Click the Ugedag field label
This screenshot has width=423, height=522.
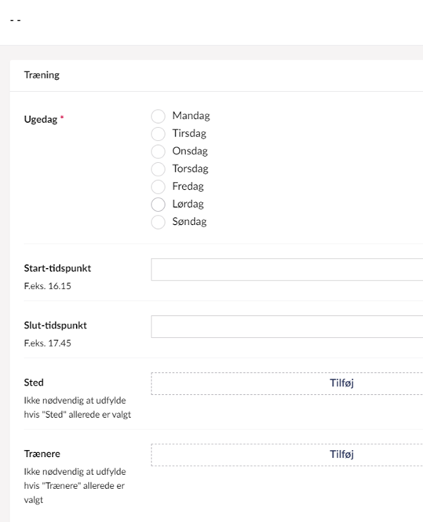pyautogui.click(x=41, y=119)
